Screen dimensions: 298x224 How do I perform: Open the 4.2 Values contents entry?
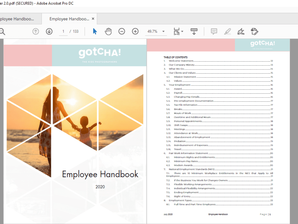(220, 81)
